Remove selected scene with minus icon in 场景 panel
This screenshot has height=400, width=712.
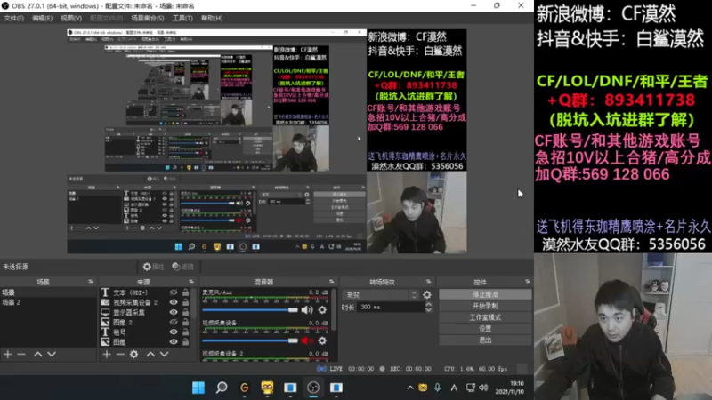point(21,354)
